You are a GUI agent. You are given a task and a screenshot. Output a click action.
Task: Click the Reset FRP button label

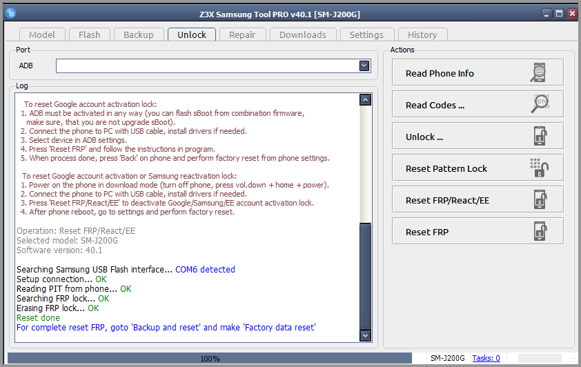pyautogui.click(x=427, y=232)
